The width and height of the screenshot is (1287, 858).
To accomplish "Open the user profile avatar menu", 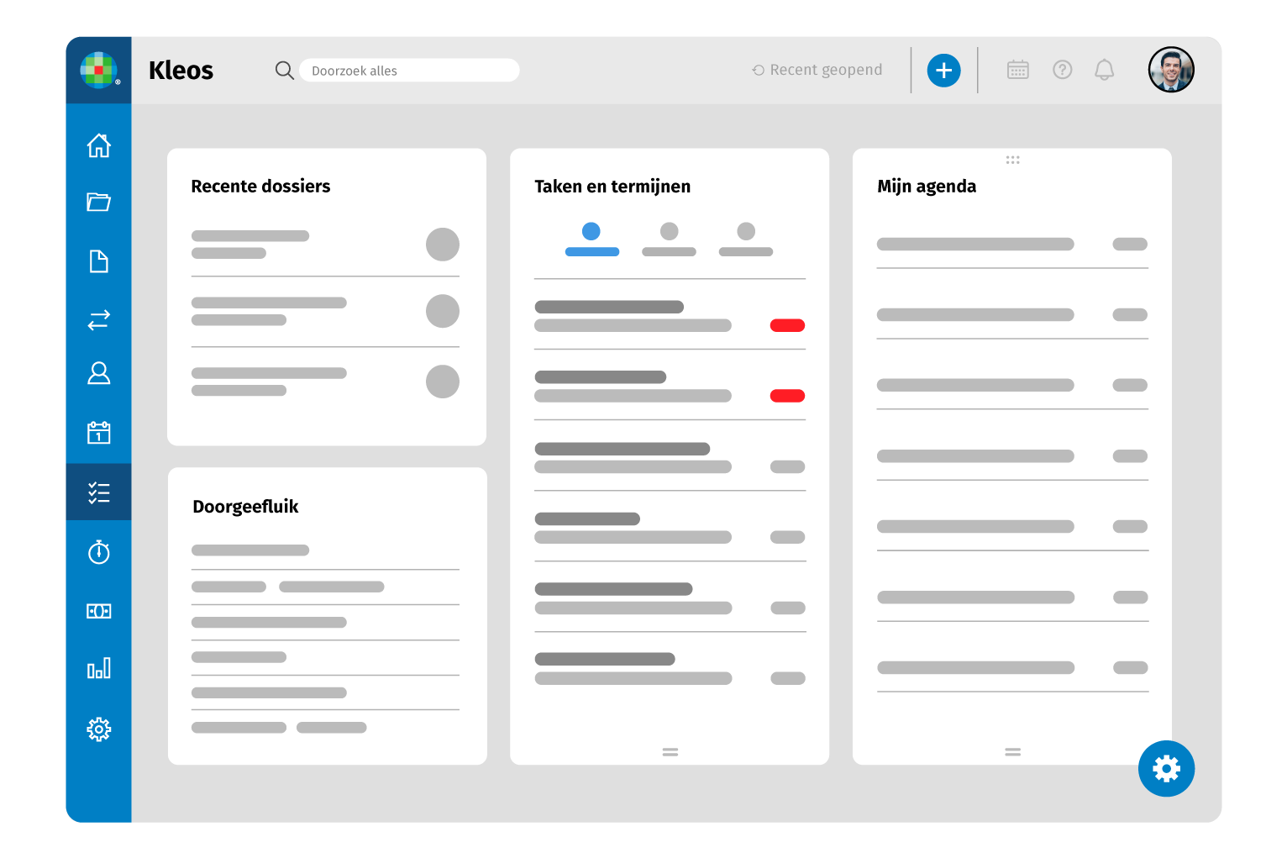I will click(x=1171, y=70).
